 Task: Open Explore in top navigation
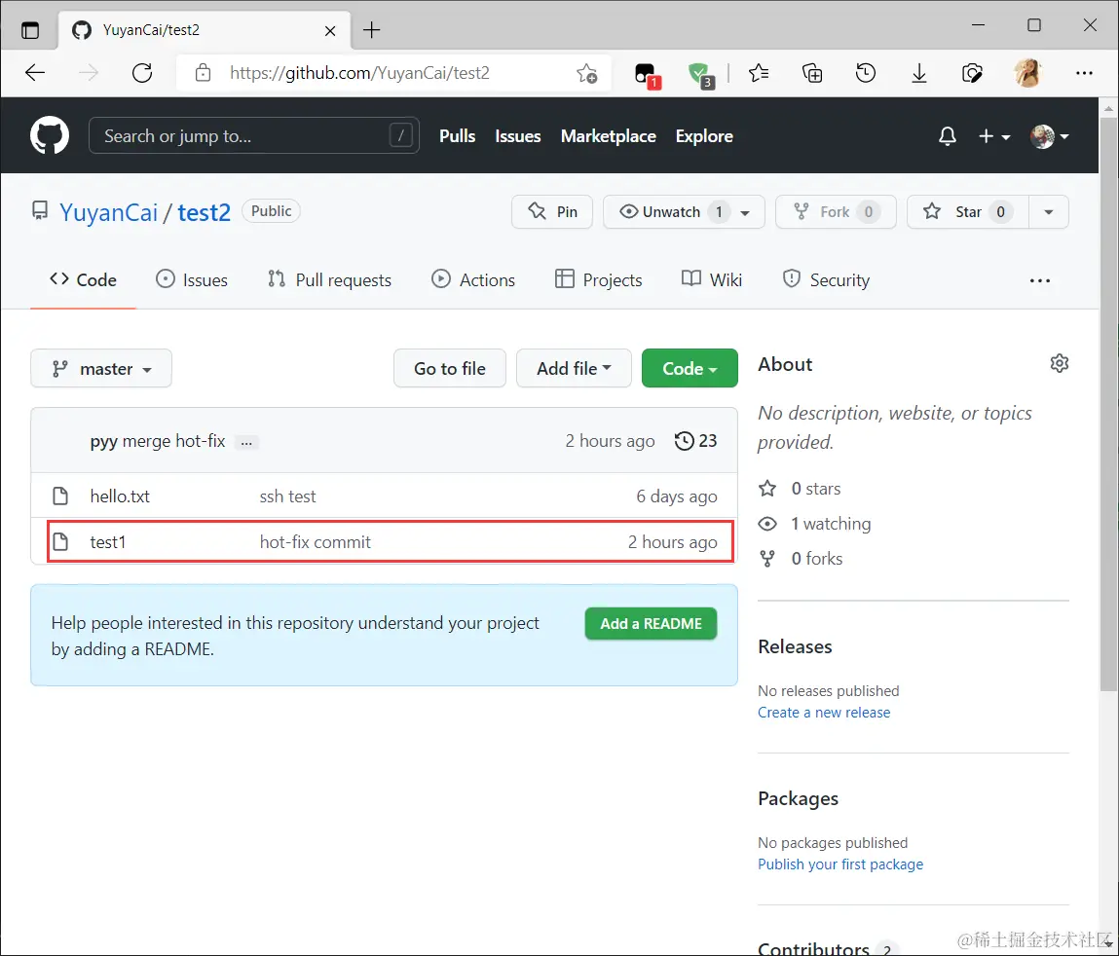click(704, 136)
